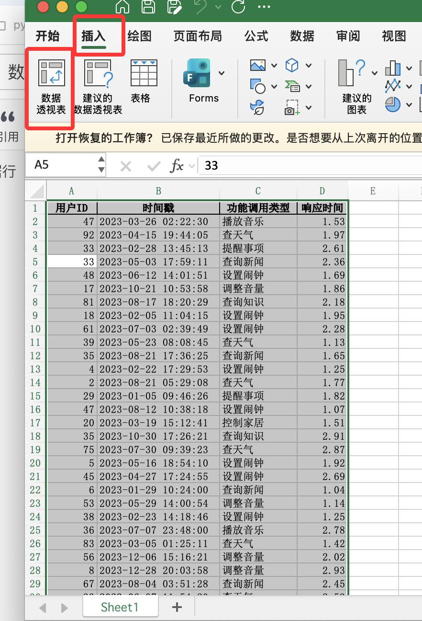Click the Icons bird-leaf icon
The width and height of the screenshot is (422, 621).
point(257,108)
